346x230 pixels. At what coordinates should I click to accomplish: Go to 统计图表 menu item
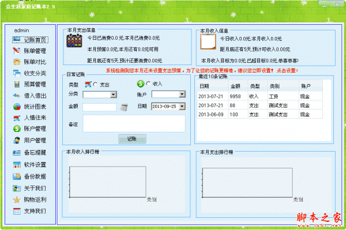[x=35, y=107]
